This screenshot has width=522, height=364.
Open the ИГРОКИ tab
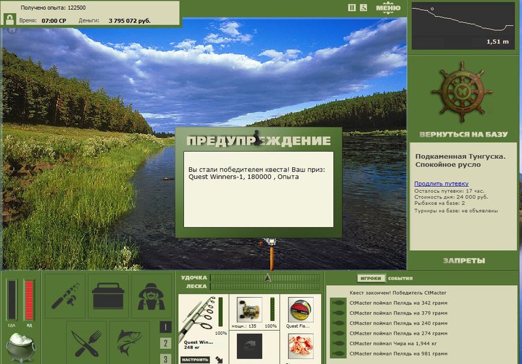pyautogui.click(x=371, y=278)
